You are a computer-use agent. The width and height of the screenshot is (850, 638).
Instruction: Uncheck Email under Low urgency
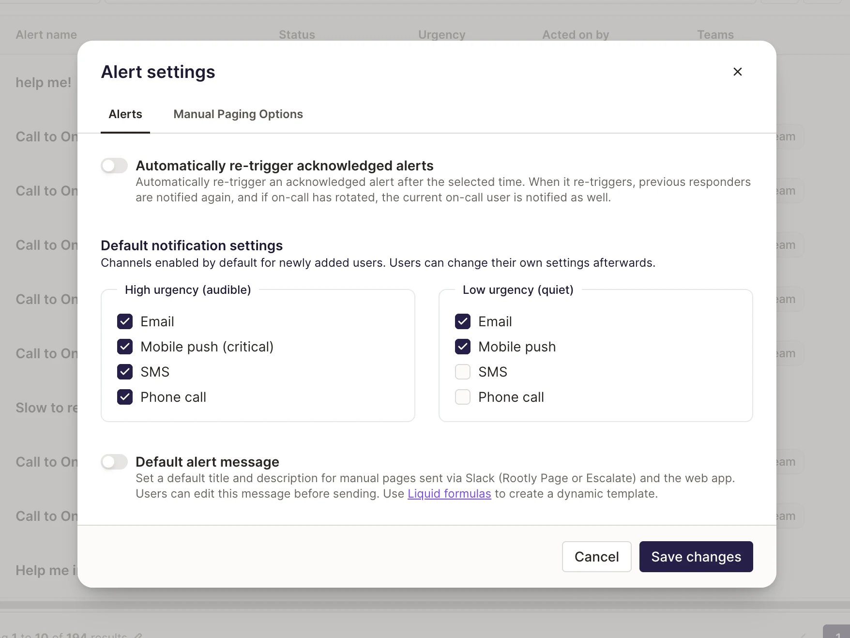463,321
